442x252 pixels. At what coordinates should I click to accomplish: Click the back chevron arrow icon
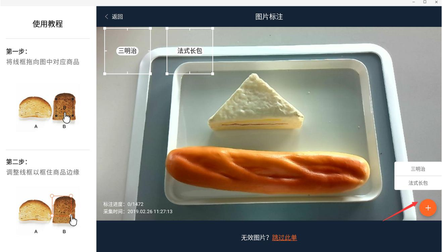pos(106,17)
